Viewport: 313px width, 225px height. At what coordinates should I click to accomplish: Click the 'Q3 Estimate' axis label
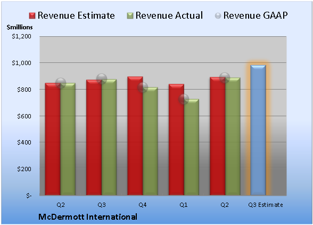pyautogui.click(x=266, y=205)
